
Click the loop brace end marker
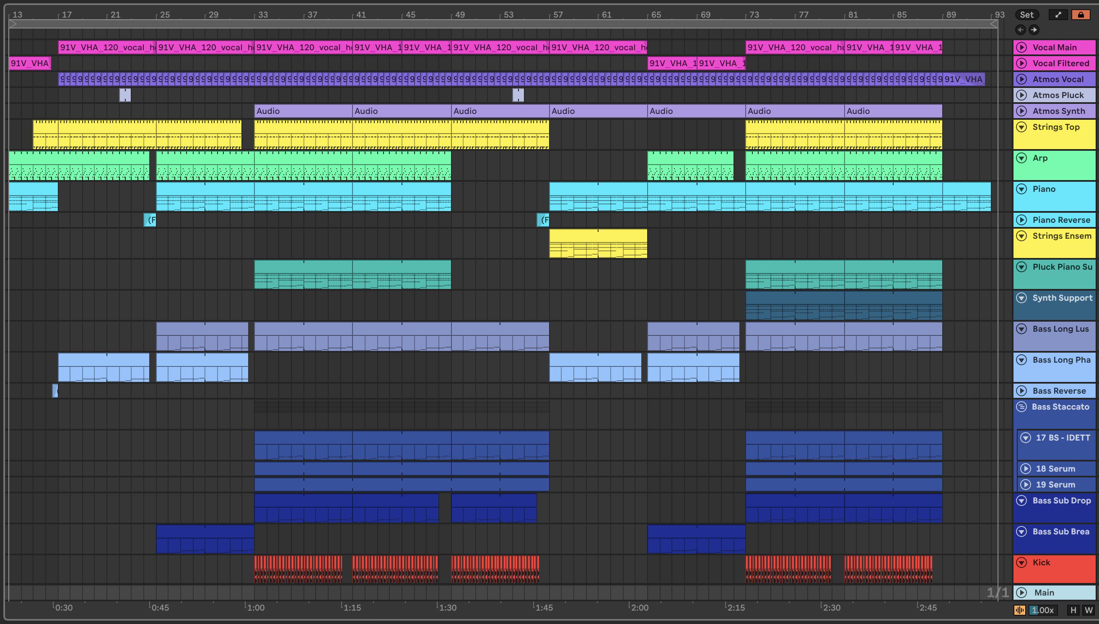[994, 24]
